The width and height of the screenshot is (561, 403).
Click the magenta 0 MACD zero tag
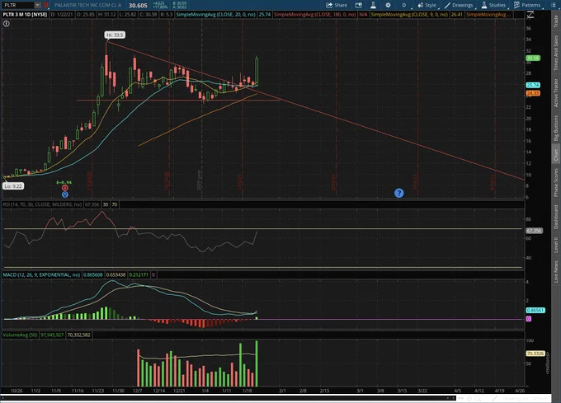(x=529, y=319)
